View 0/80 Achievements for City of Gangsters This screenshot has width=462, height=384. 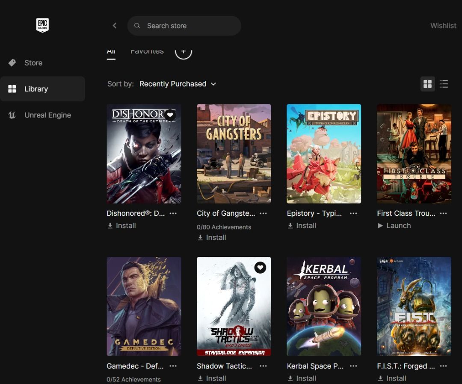tap(224, 227)
